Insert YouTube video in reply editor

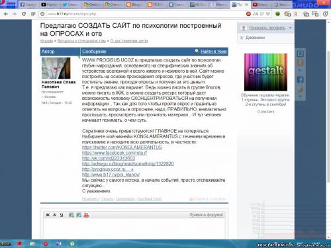[x=86, y=215]
